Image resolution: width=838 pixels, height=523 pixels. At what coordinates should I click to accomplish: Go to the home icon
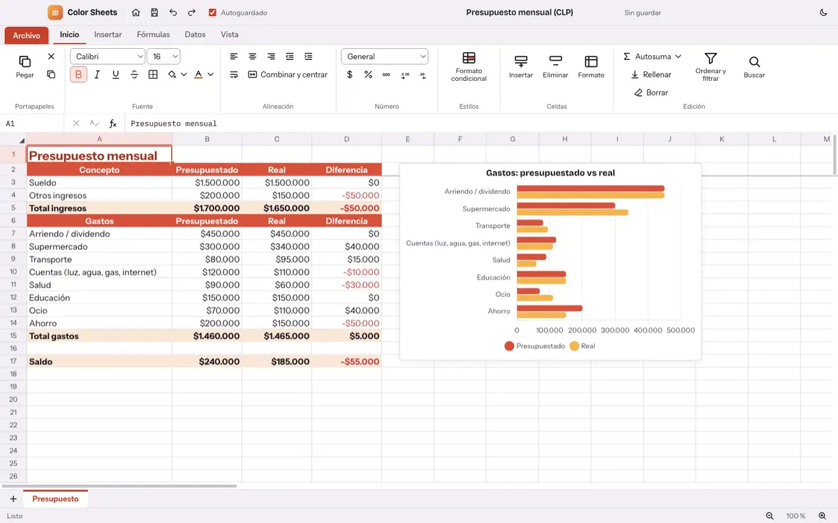[135, 13]
